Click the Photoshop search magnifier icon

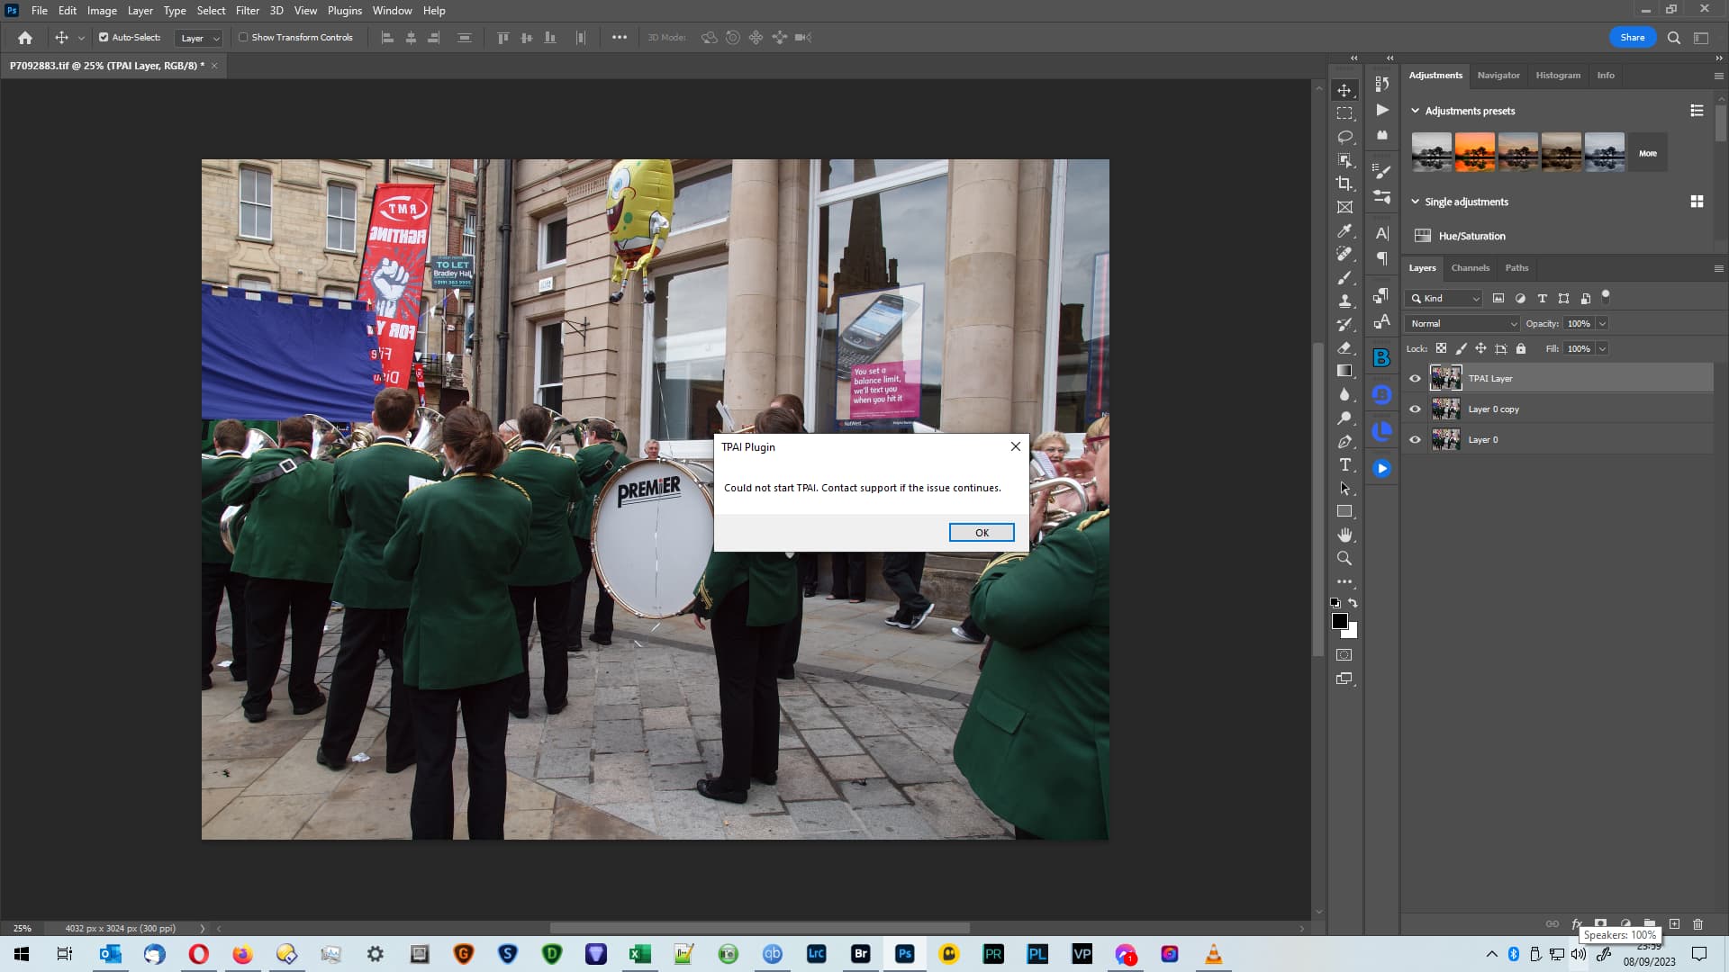point(1673,38)
